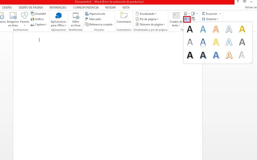This screenshot has height=160, width=257.
Task: Choose the gold WordArt style
Action: [242, 29]
